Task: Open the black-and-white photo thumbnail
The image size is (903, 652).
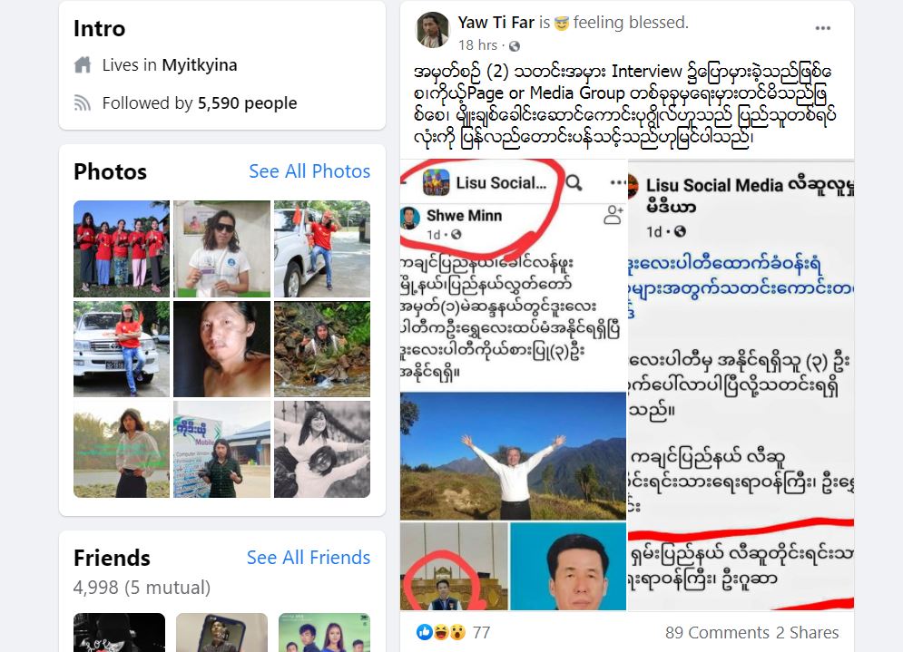Action: click(322, 450)
